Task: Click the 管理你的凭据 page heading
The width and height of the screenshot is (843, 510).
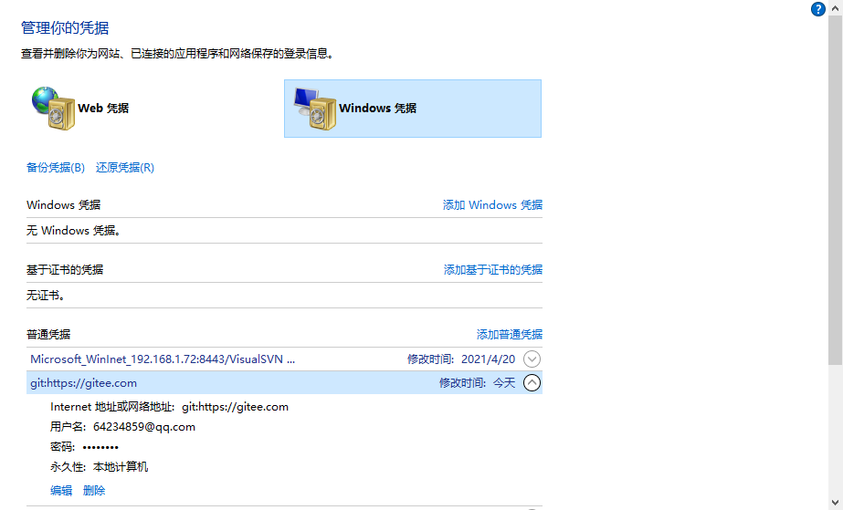Action: pyautogui.click(x=65, y=27)
